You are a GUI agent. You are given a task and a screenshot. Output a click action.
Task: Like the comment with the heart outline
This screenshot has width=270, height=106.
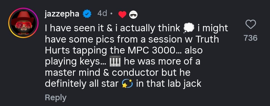[x=251, y=24]
